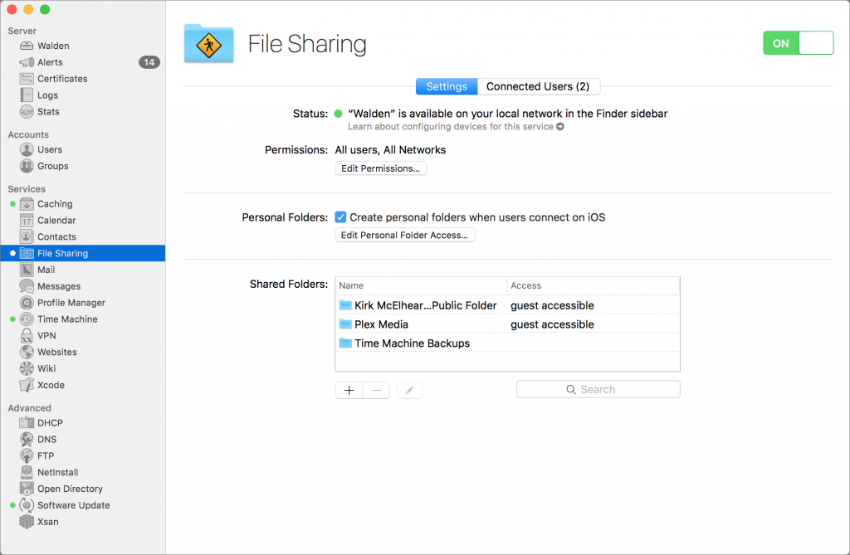Open the Logs icon in sidebar
Image resolution: width=850 pixels, height=555 pixels.
click(27, 95)
